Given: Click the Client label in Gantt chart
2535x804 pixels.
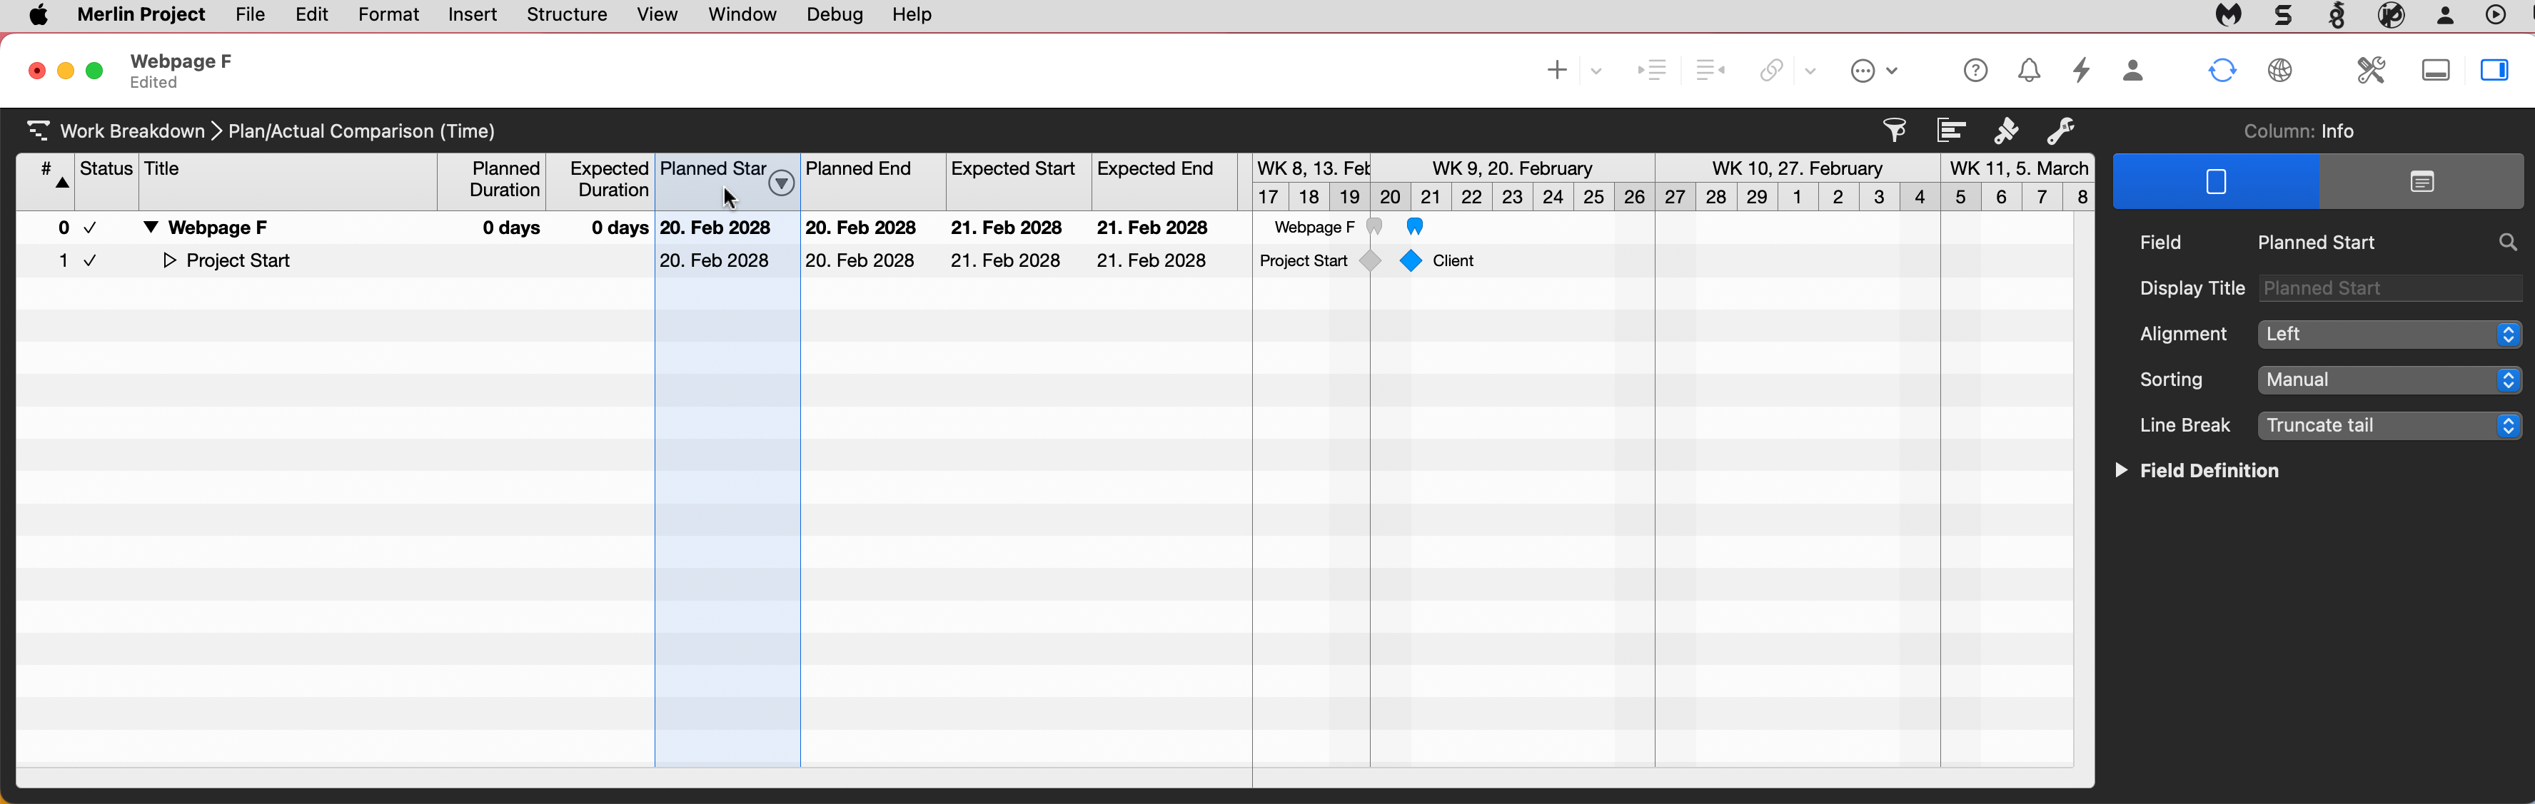Looking at the screenshot, I should [1453, 261].
